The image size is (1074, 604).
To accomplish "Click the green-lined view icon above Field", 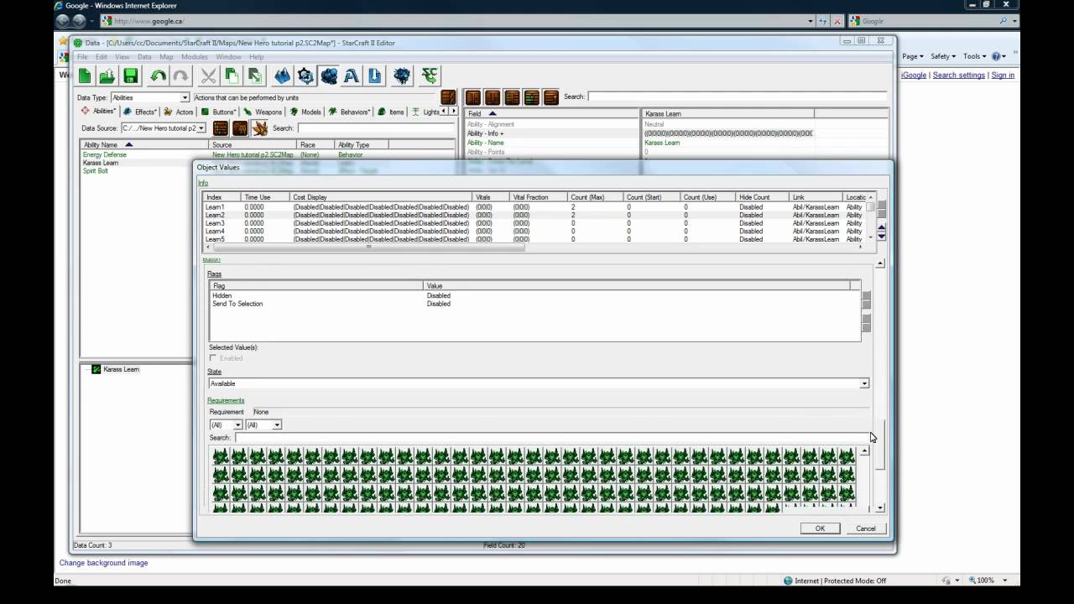I will click(x=531, y=97).
